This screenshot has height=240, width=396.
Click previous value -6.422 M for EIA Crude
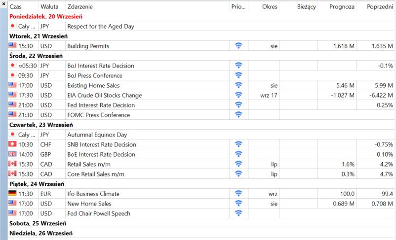point(380,95)
